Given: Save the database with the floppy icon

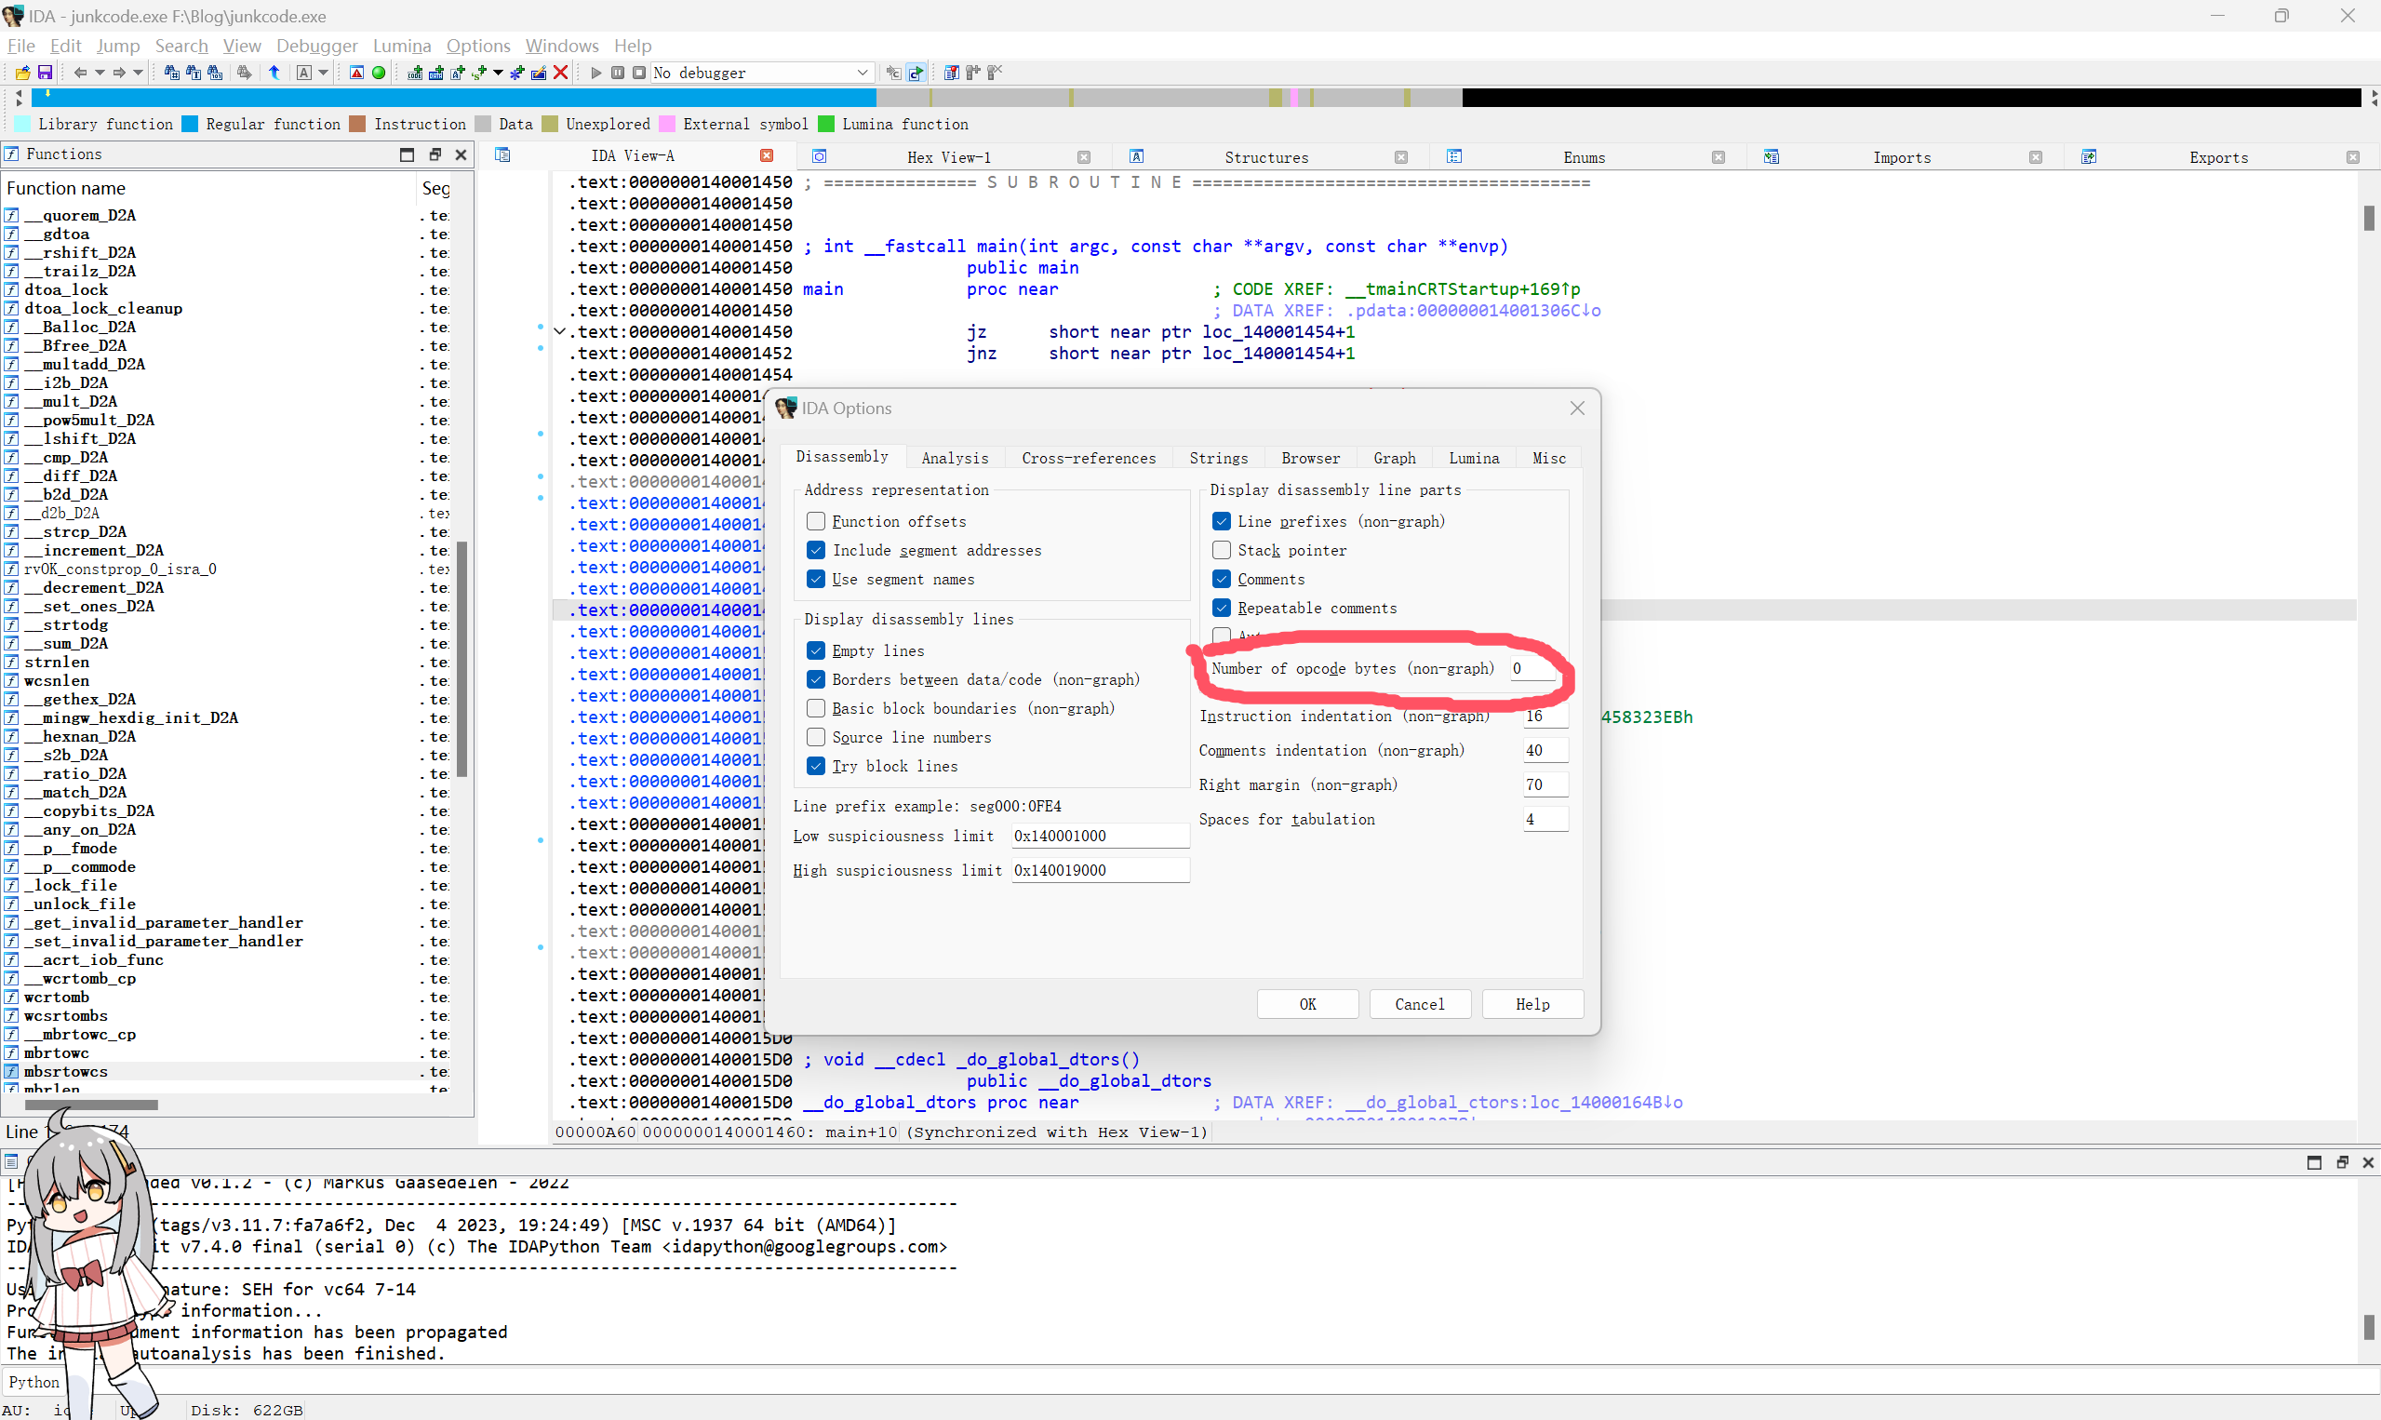Looking at the screenshot, I should pyautogui.click(x=45, y=73).
